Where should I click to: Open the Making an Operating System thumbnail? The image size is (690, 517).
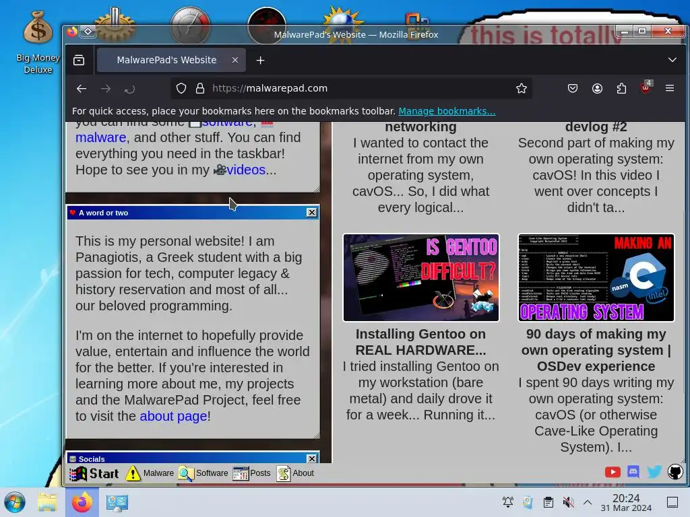(x=596, y=278)
